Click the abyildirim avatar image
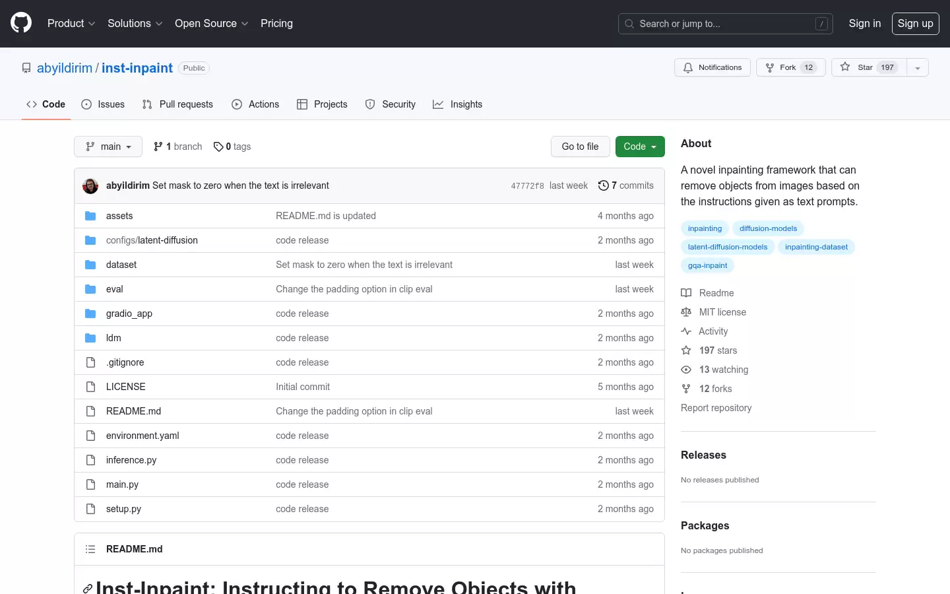950x594 pixels. tap(90, 185)
